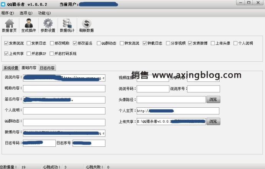Image resolution: width=265 pixels, height=169 pixels.
Task: Click the 浏览 button for 上传共享
Action: pyautogui.click(x=213, y=121)
